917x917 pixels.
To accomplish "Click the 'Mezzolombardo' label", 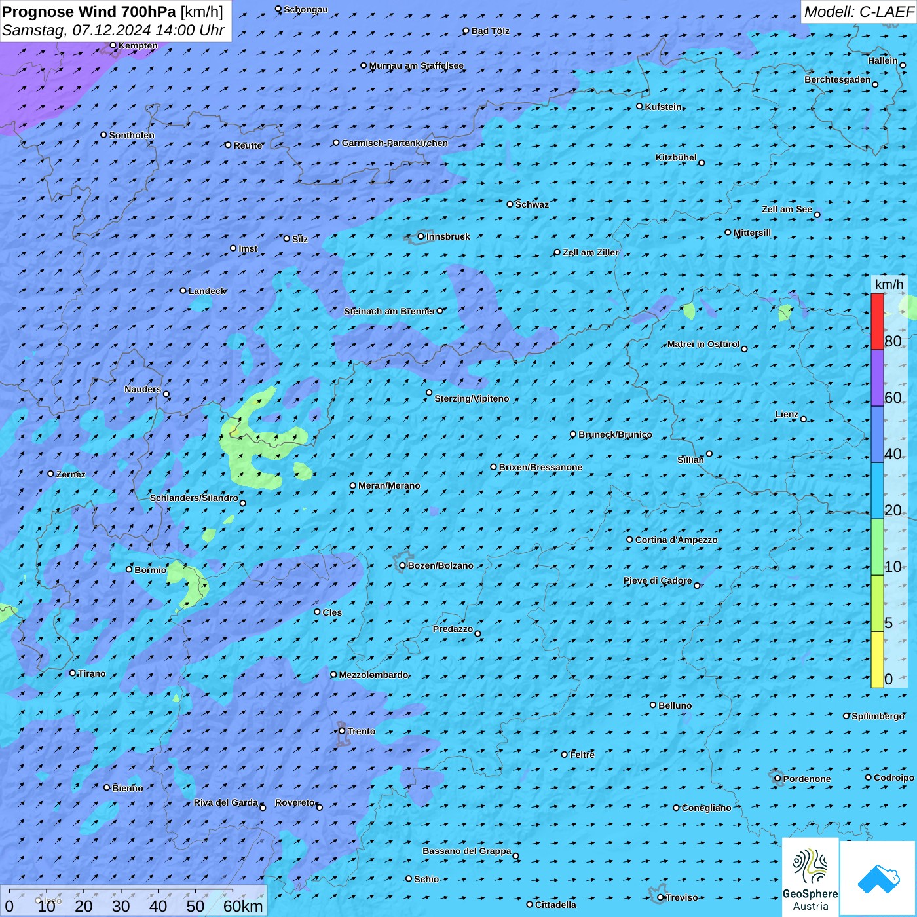I will 373,675.
